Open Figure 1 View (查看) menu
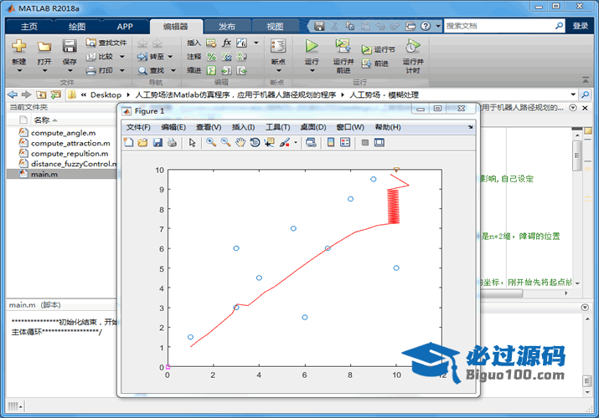The image size is (599, 418). pyautogui.click(x=209, y=127)
